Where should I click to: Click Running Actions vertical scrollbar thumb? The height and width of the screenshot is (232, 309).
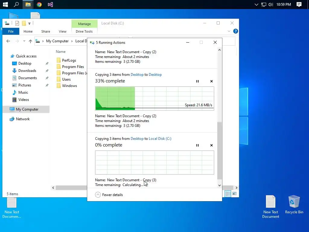pyautogui.click(x=219, y=151)
